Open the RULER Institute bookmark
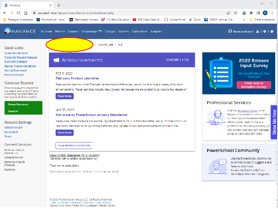The image size is (278, 209). coord(219,20)
